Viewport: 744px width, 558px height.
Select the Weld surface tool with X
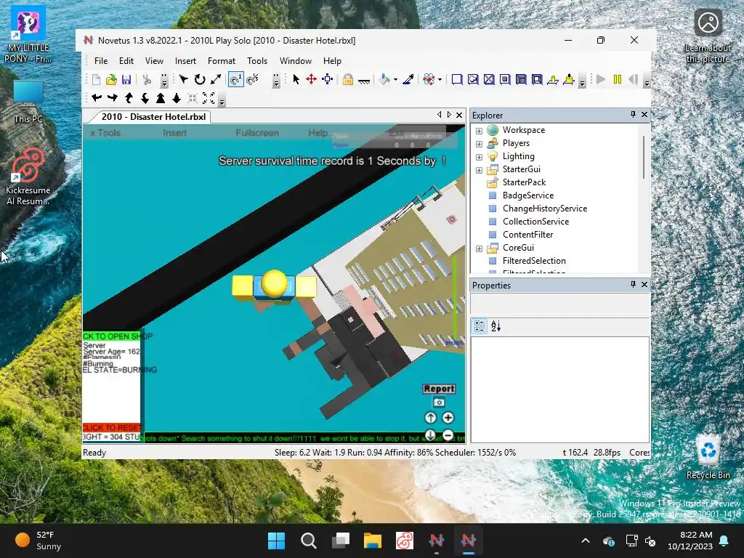[x=489, y=80]
